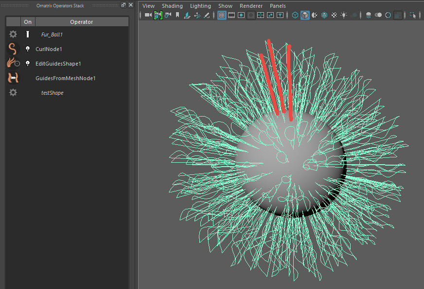
Task: Open the Lighting dropdown menu
Action: (200, 6)
